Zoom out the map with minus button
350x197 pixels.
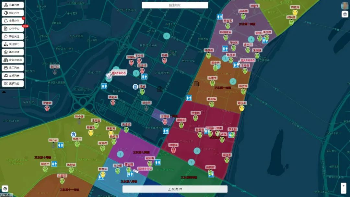(x=344, y=191)
